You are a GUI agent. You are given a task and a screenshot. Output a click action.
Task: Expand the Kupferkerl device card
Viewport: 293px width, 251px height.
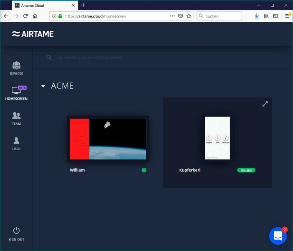tap(265, 104)
